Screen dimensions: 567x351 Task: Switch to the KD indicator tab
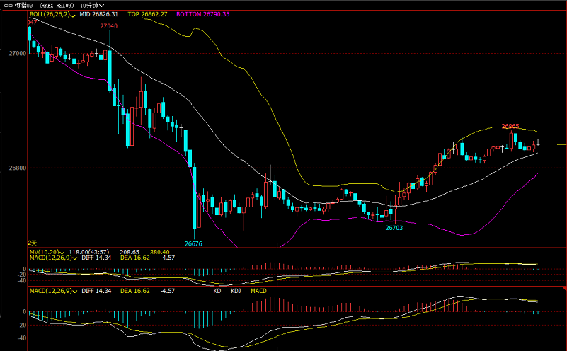(217, 291)
